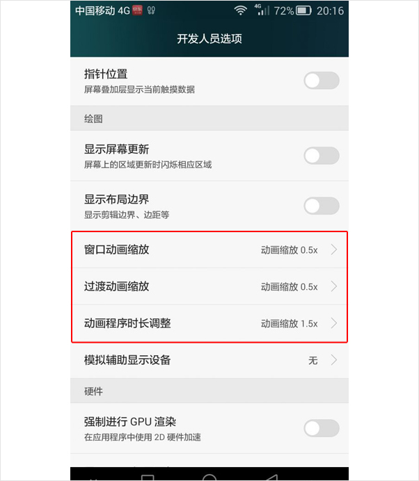419x481 pixels.
Task: Tap the triangle back navigation button
Action: 271,478
